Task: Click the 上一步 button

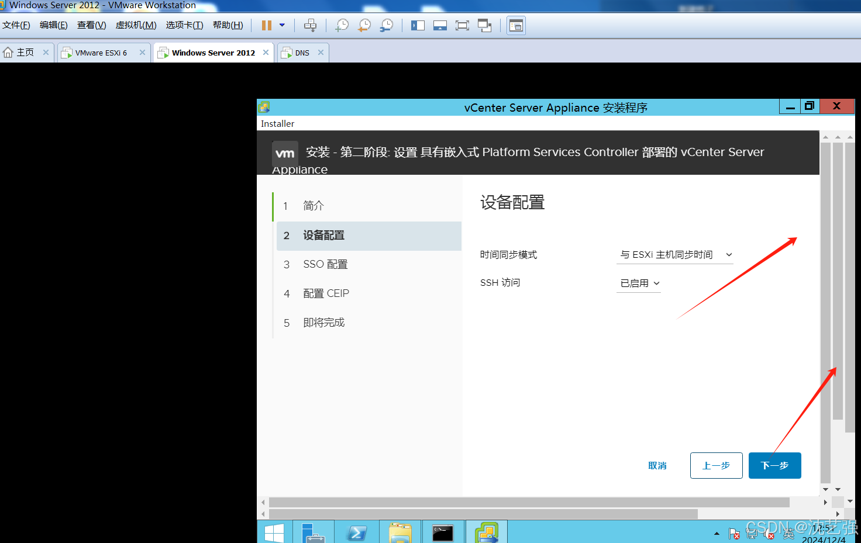Action: (x=716, y=465)
